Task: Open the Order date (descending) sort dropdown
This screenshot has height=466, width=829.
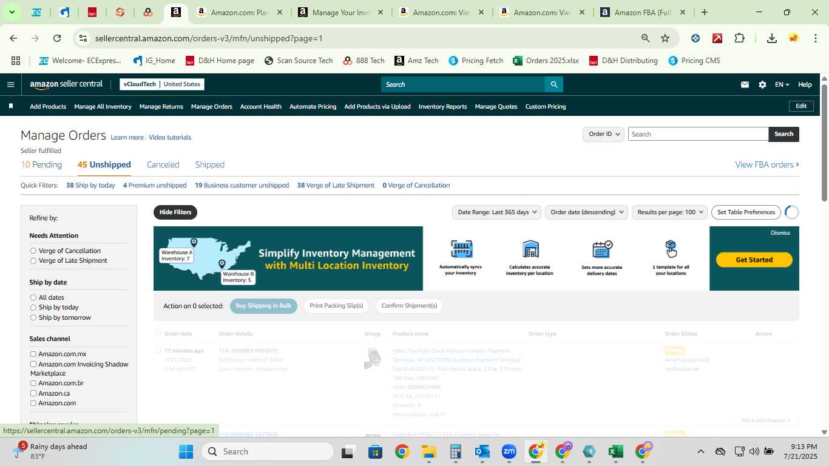Action: [x=587, y=212]
